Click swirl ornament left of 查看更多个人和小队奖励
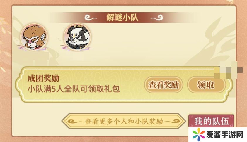247x142 pixels. point(75,122)
